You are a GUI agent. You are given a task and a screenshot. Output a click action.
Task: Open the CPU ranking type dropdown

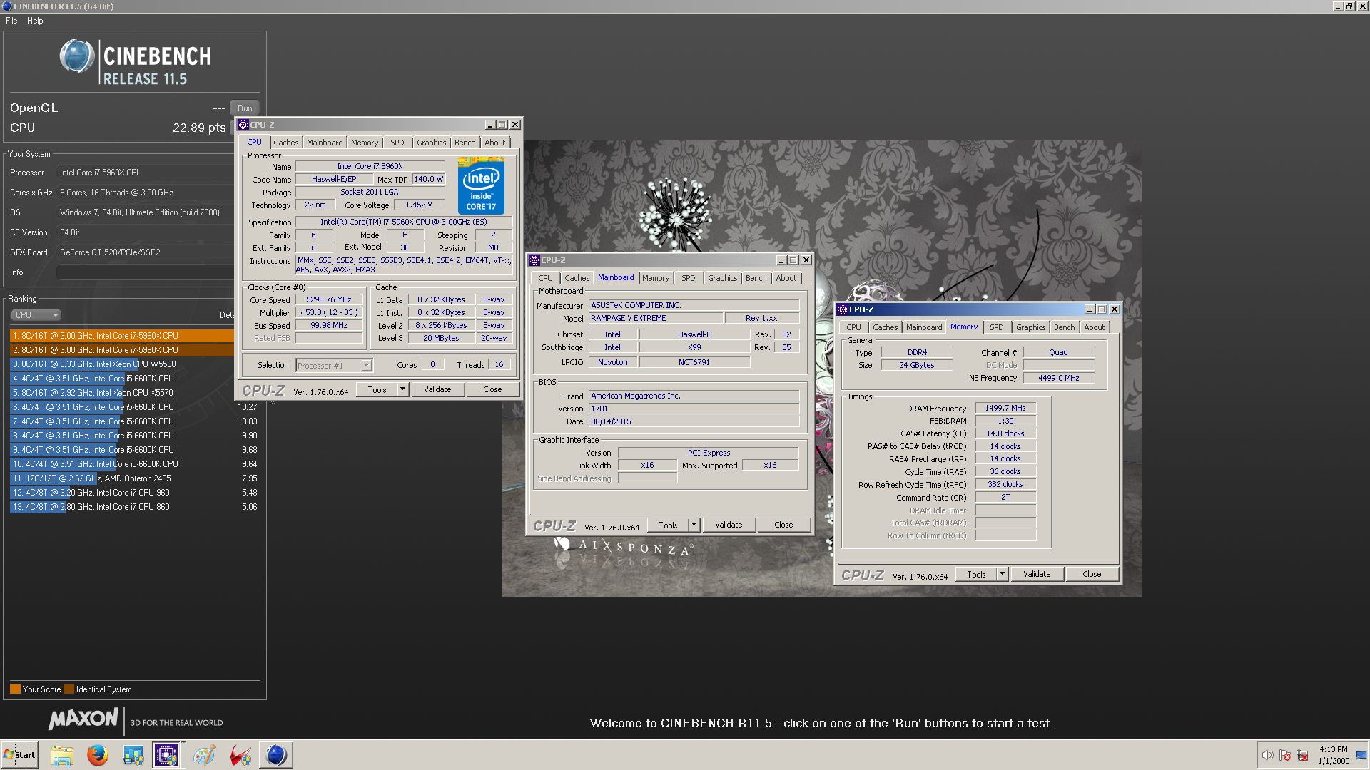[36, 314]
